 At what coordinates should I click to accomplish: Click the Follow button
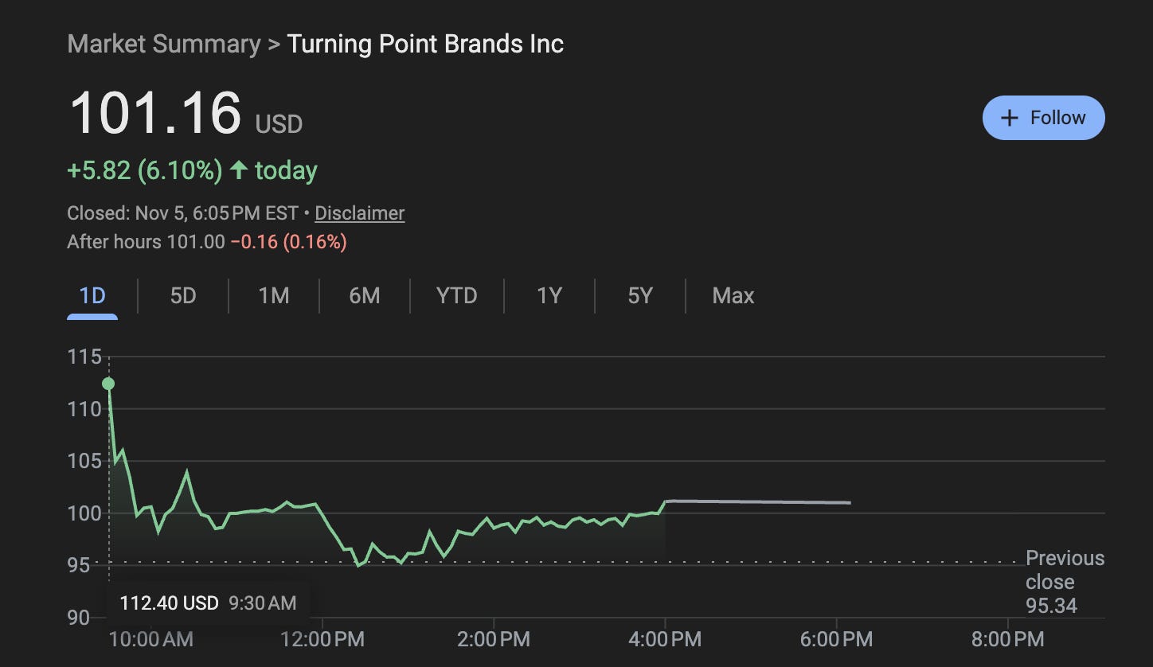(x=1043, y=118)
